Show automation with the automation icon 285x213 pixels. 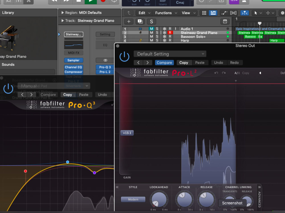[x=224, y=13]
